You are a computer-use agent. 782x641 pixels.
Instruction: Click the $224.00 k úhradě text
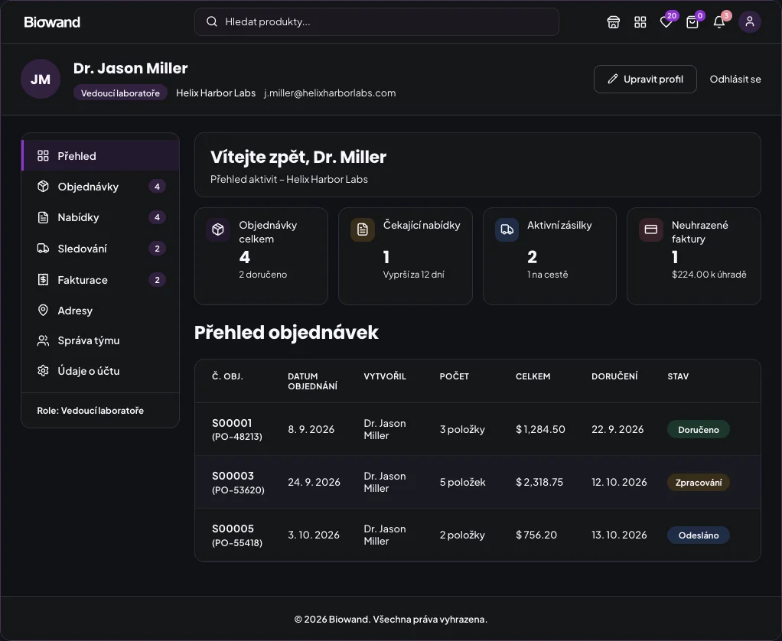pyautogui.click(x=709, y=274)
